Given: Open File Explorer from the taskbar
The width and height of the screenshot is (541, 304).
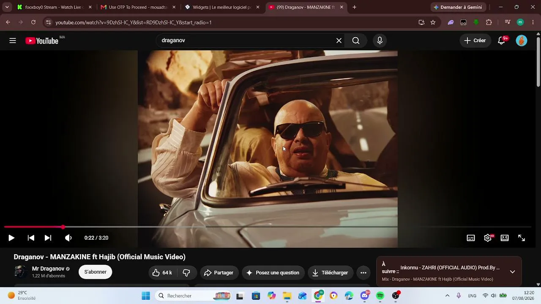Looking at the screenshot, I should pos(287,296).
